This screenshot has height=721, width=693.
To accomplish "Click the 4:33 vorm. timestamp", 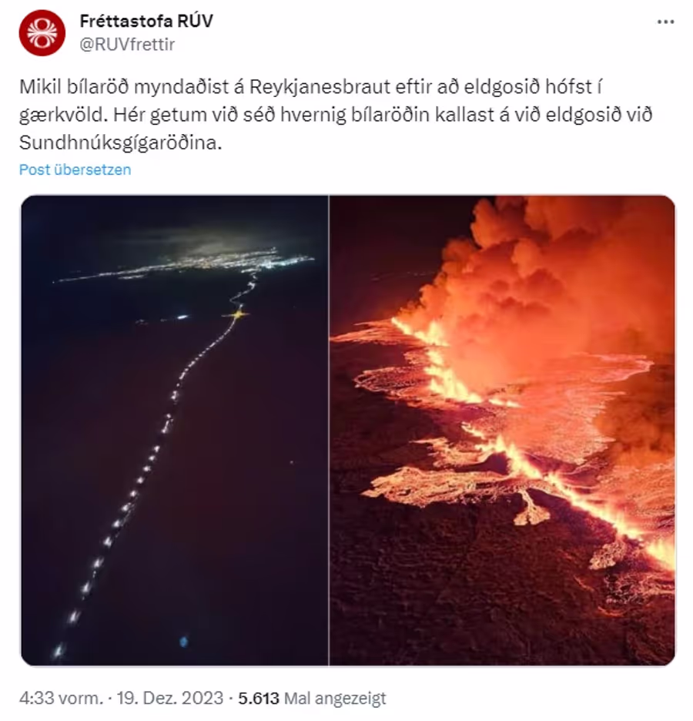I will pyautogui.click(x=61, y=698).
